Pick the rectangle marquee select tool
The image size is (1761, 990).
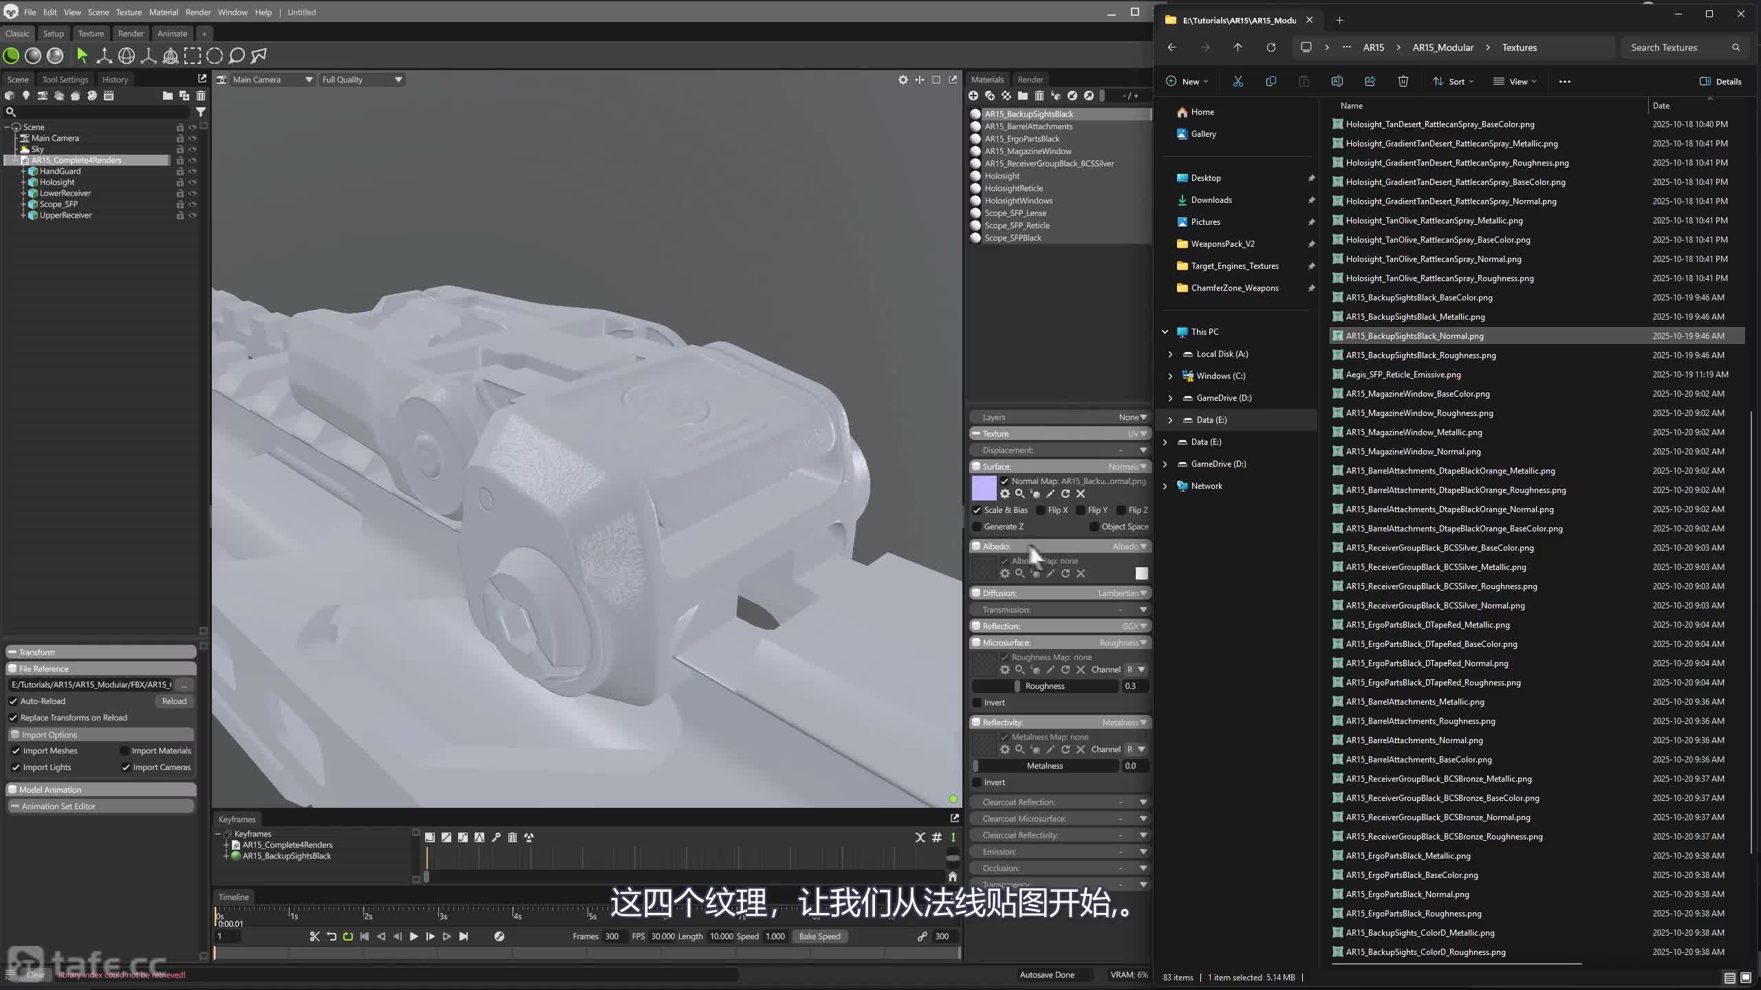pyautogui.click(x=193, y=55)
